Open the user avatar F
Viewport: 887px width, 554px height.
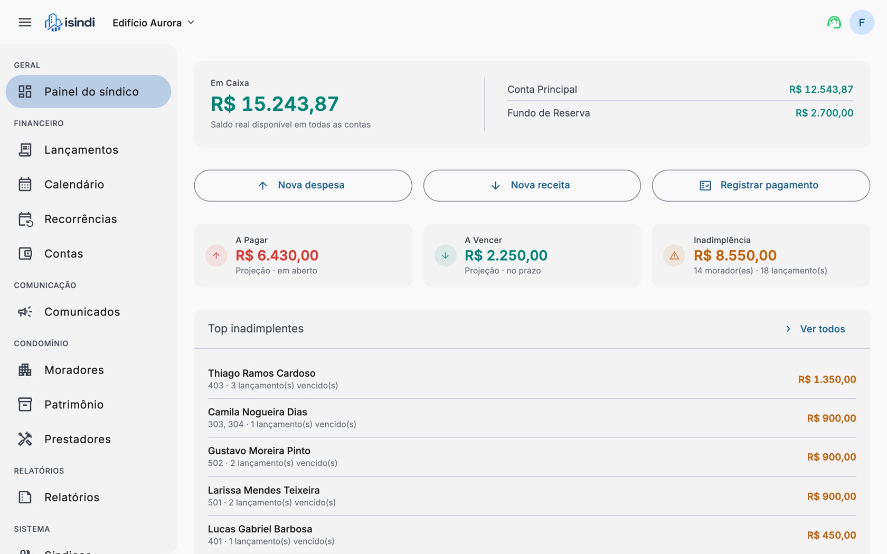(861, 22)
